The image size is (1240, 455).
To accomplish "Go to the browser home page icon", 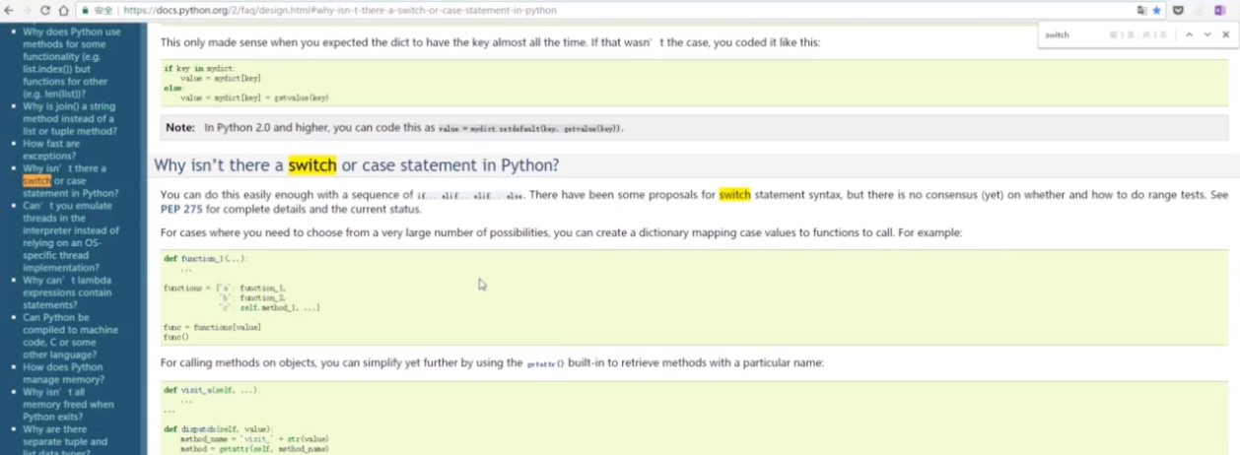I will (x=63, y=10).
